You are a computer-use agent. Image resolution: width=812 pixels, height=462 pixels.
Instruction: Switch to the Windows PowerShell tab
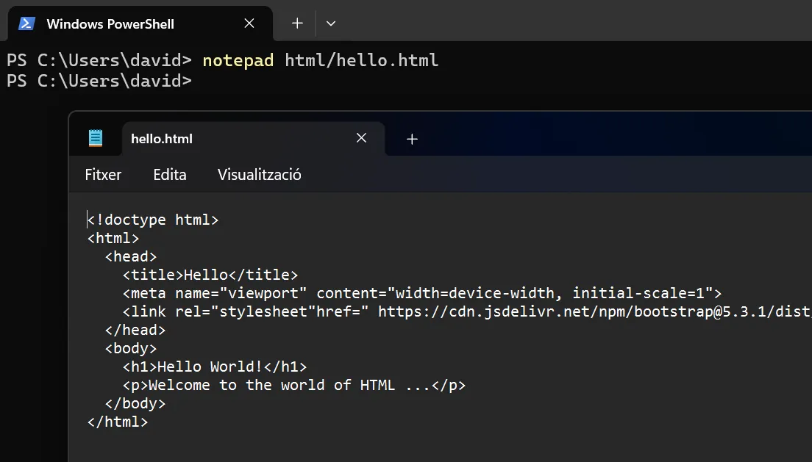(110, 24)
